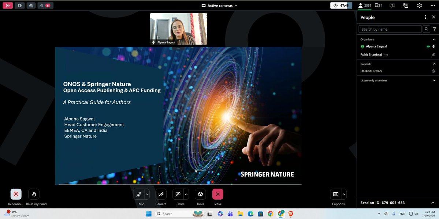Screen dimensions: 439x219
Task: Toggle Alpana Sagwal's microphone icon
Action: click(434, 46)
